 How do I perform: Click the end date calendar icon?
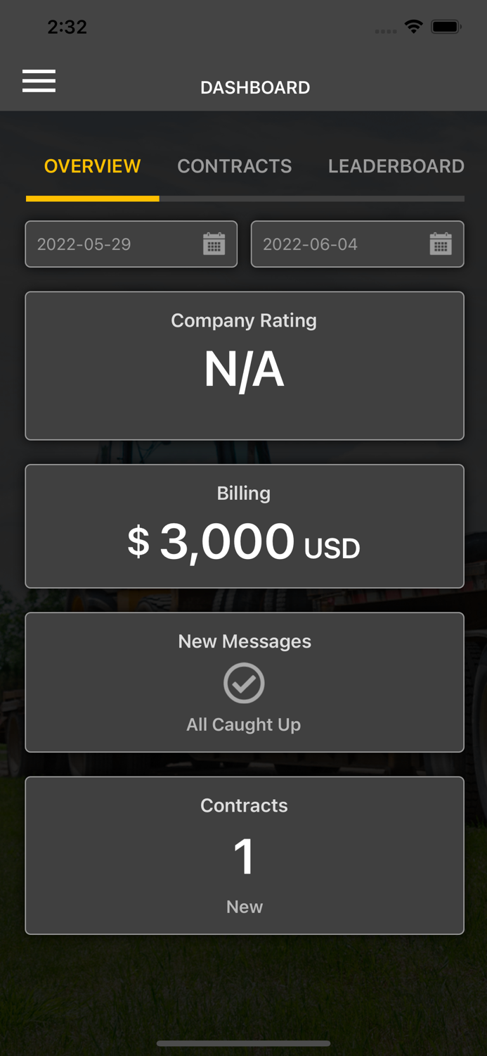point(441,244)
